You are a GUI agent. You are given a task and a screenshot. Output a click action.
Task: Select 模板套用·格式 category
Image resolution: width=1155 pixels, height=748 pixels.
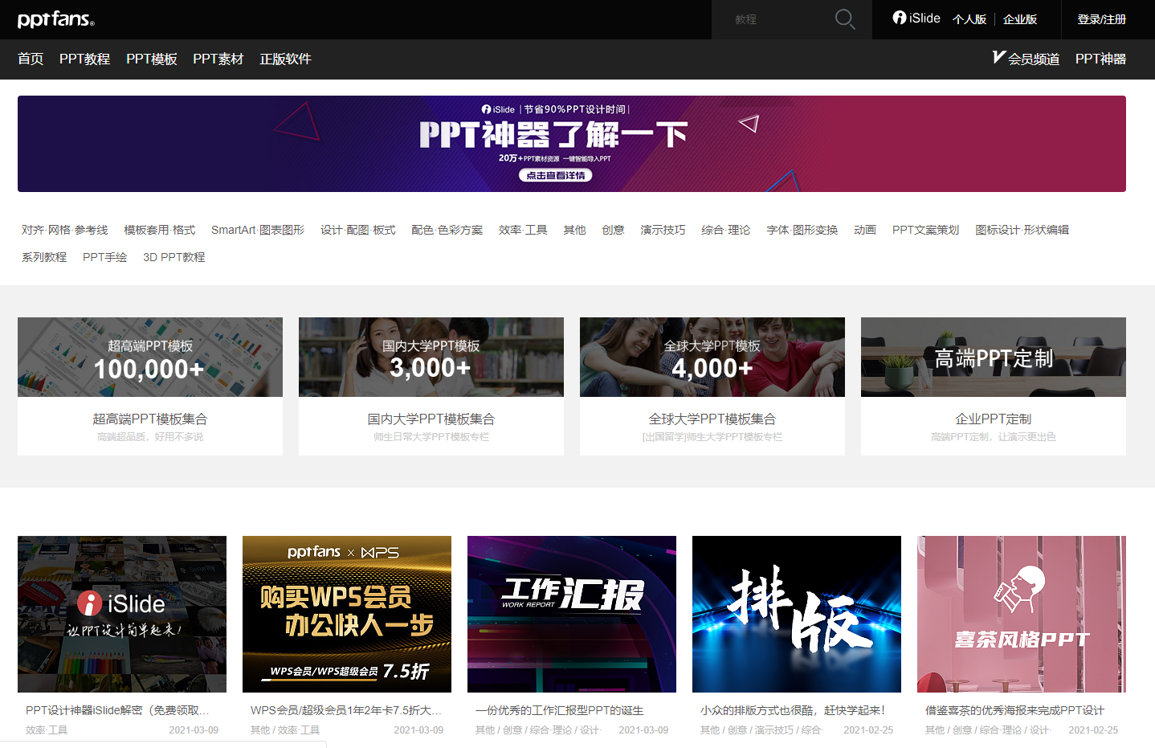[160, 230]
